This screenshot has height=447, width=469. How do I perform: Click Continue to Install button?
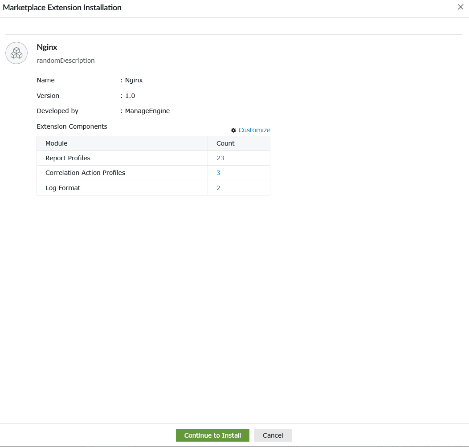[212, 435]
